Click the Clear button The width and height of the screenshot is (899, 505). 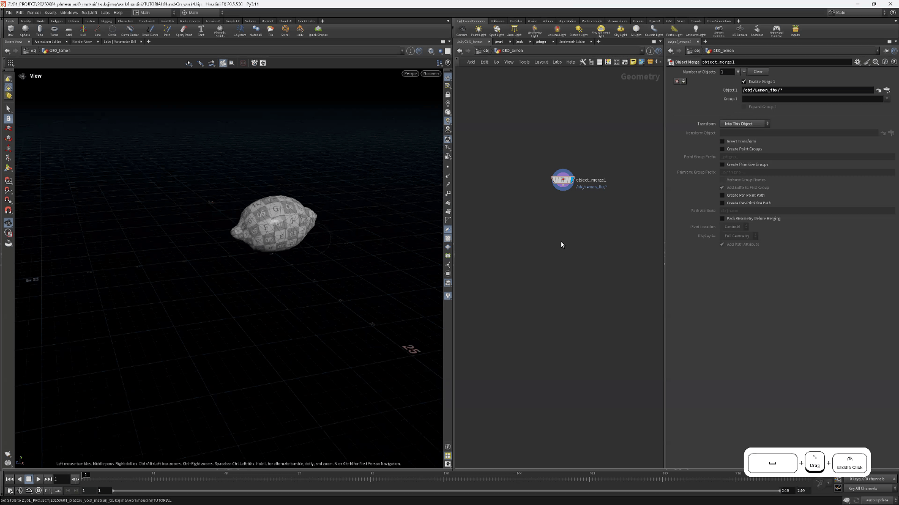tap(758, 72)
